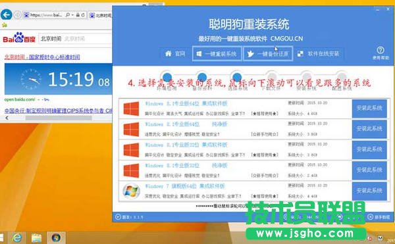Viewport: 395px width, 244px height.
Task: Select Windows 8.1专业版64位 集成软件版 title
Action: tap(186, 103)
